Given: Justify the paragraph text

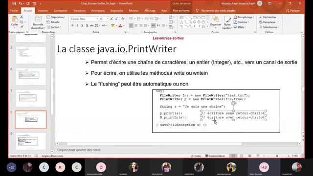Looking at the screenshot, I should [146, 25].
